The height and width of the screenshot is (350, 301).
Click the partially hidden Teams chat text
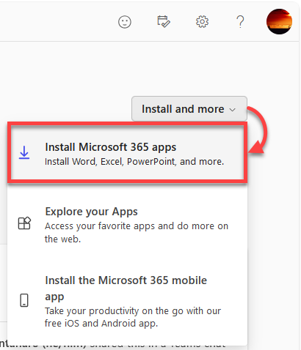tap(112, 345)
